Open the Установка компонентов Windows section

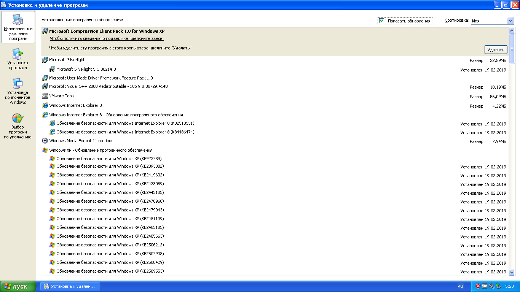pos(18,91)
